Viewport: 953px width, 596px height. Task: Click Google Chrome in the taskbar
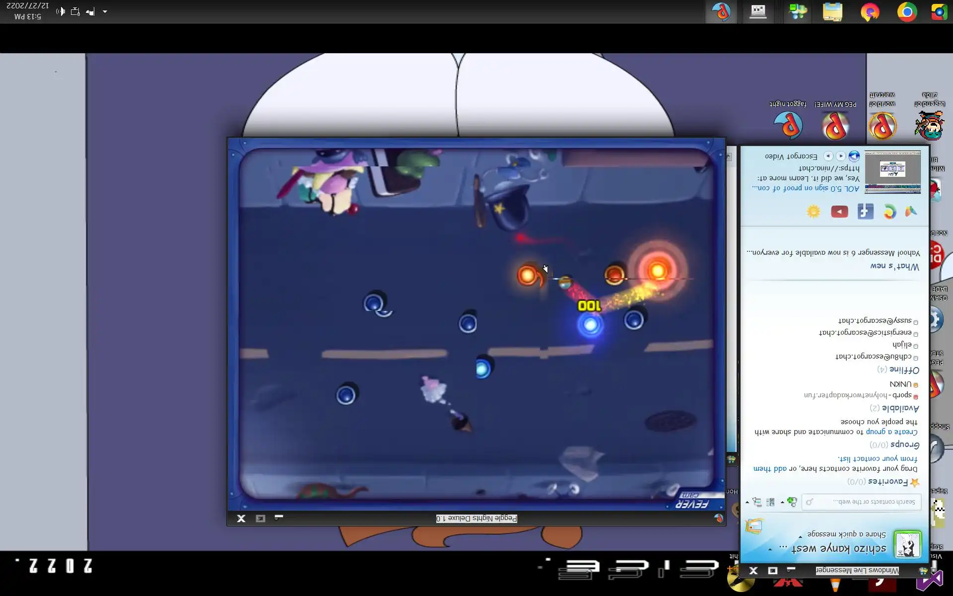(x=906, y=12)
